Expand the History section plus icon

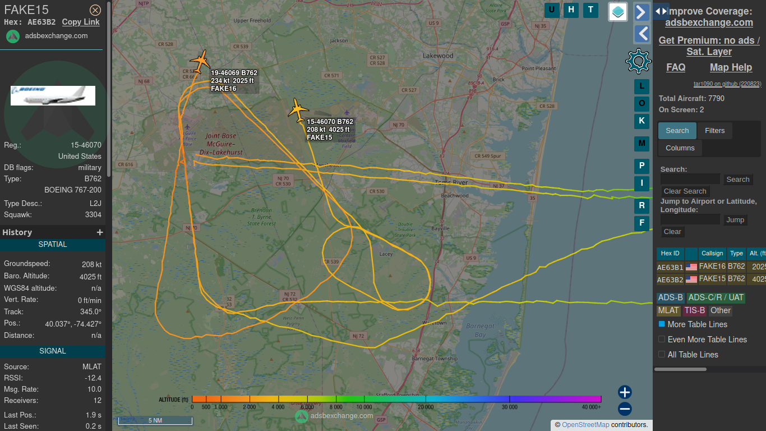point(100,232)
